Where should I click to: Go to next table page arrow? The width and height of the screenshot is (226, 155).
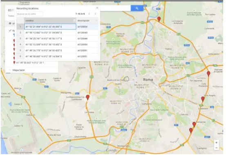click(95, 14)
